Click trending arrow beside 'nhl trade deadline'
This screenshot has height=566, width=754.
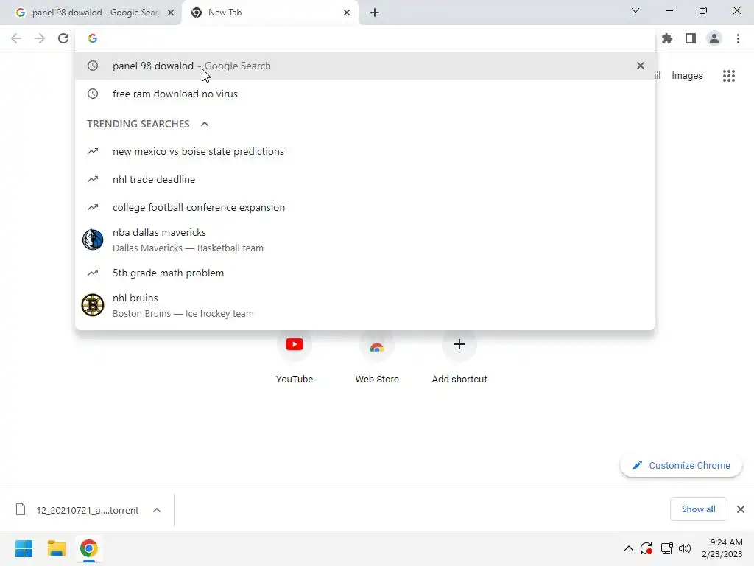pyautogui.click(x=93, y=180)
